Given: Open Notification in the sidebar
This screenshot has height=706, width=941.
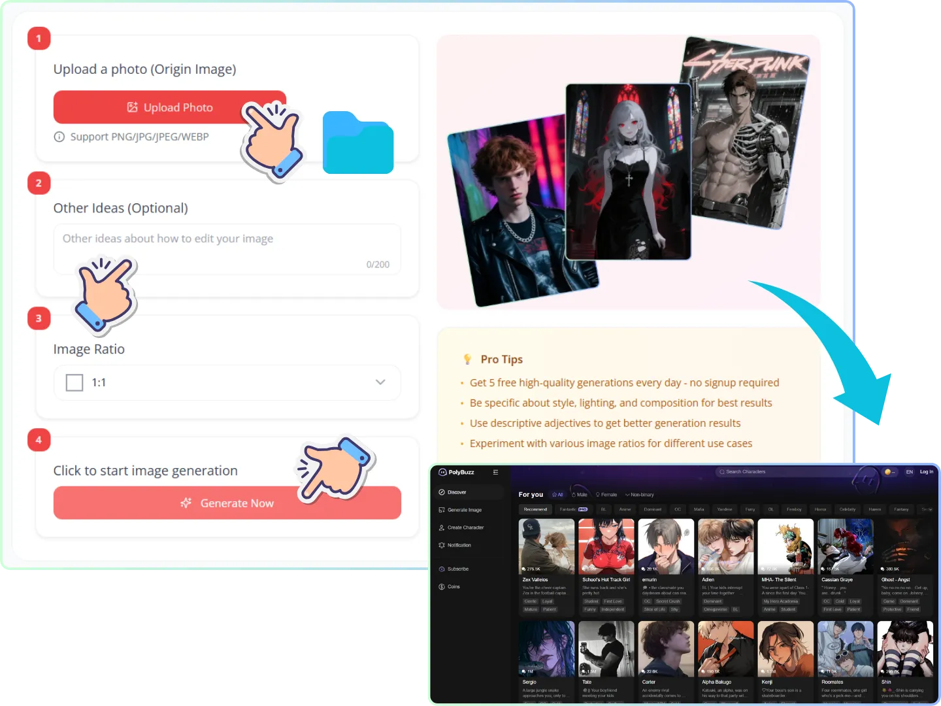Looking at the screenshot, I should pos(459,545).
